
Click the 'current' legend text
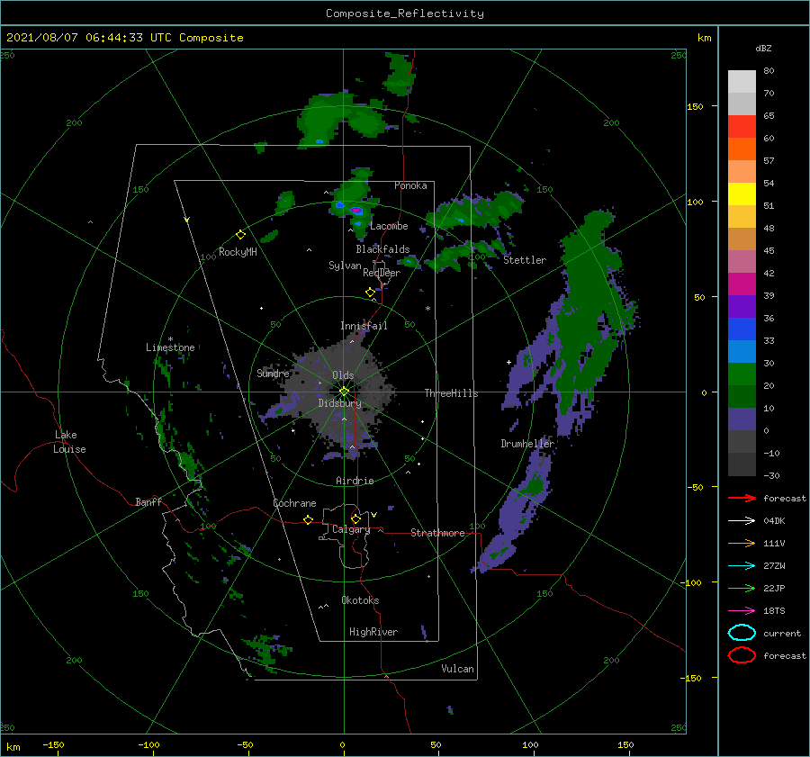tap(782, 633)
